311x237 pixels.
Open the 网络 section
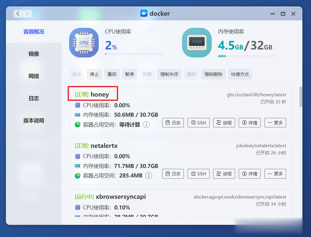(x=34, y=76)
